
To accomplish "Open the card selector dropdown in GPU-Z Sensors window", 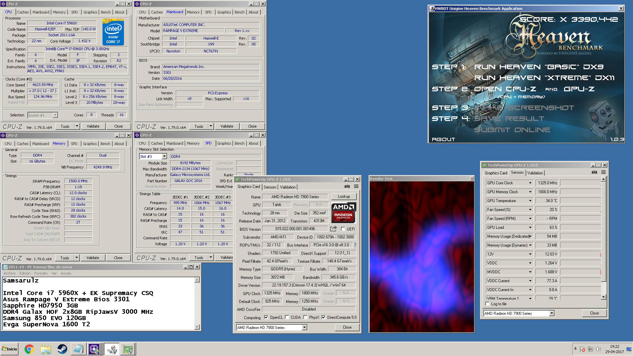I will tap(552, 313).
